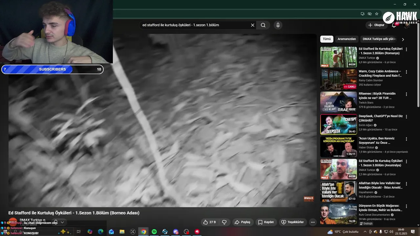Click the Borneo Adası video title
The height and width of the screenshot is (236, 420).
coord(74,213)
